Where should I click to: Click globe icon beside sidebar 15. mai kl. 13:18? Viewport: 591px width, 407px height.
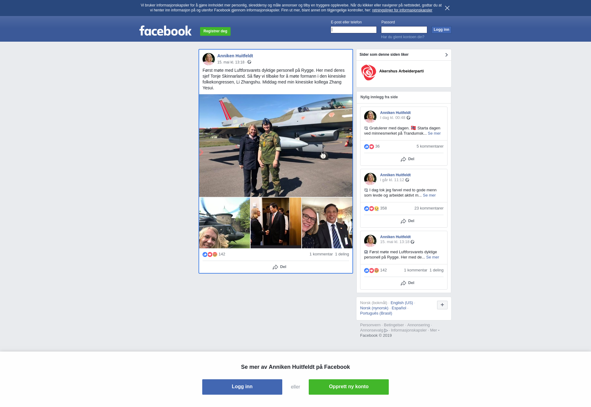tap(412, 242)
